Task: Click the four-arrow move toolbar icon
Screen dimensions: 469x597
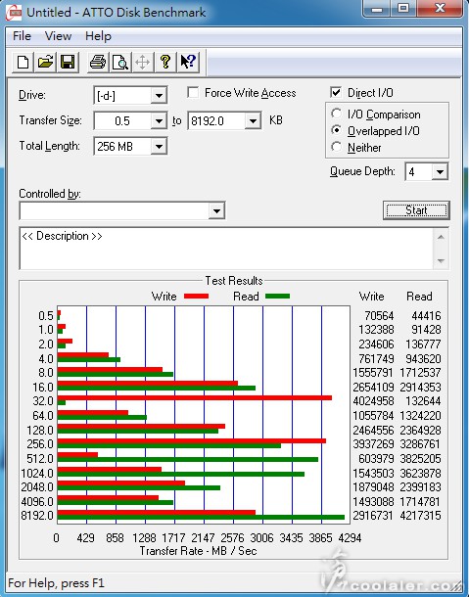Action: tap(143, 62)
